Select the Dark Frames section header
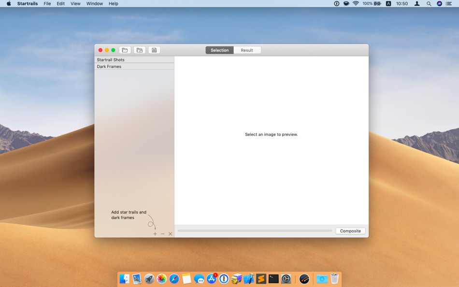The width and height of the screenshot is (459, 287). pos(134,67)
